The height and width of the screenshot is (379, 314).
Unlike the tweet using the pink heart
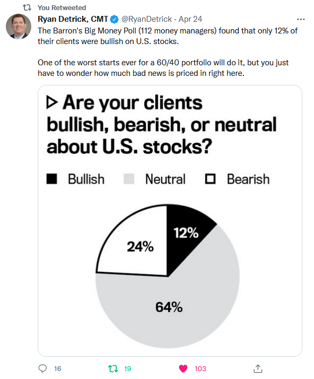tap(183, 368)
